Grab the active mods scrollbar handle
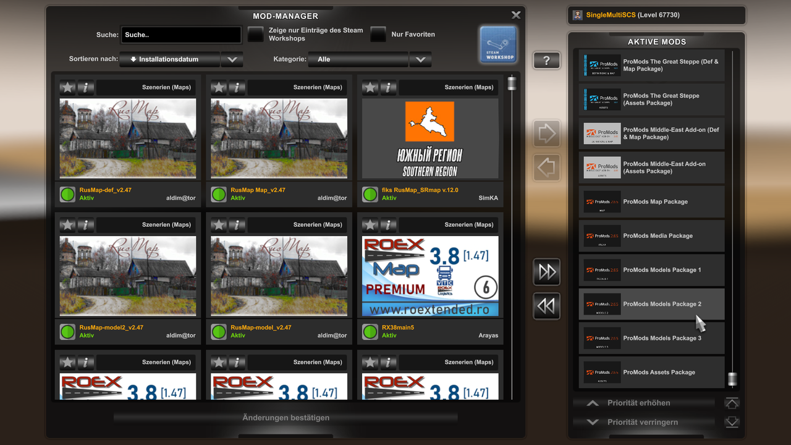This screenshot has height=445, width=791. (x=732, y=379)
